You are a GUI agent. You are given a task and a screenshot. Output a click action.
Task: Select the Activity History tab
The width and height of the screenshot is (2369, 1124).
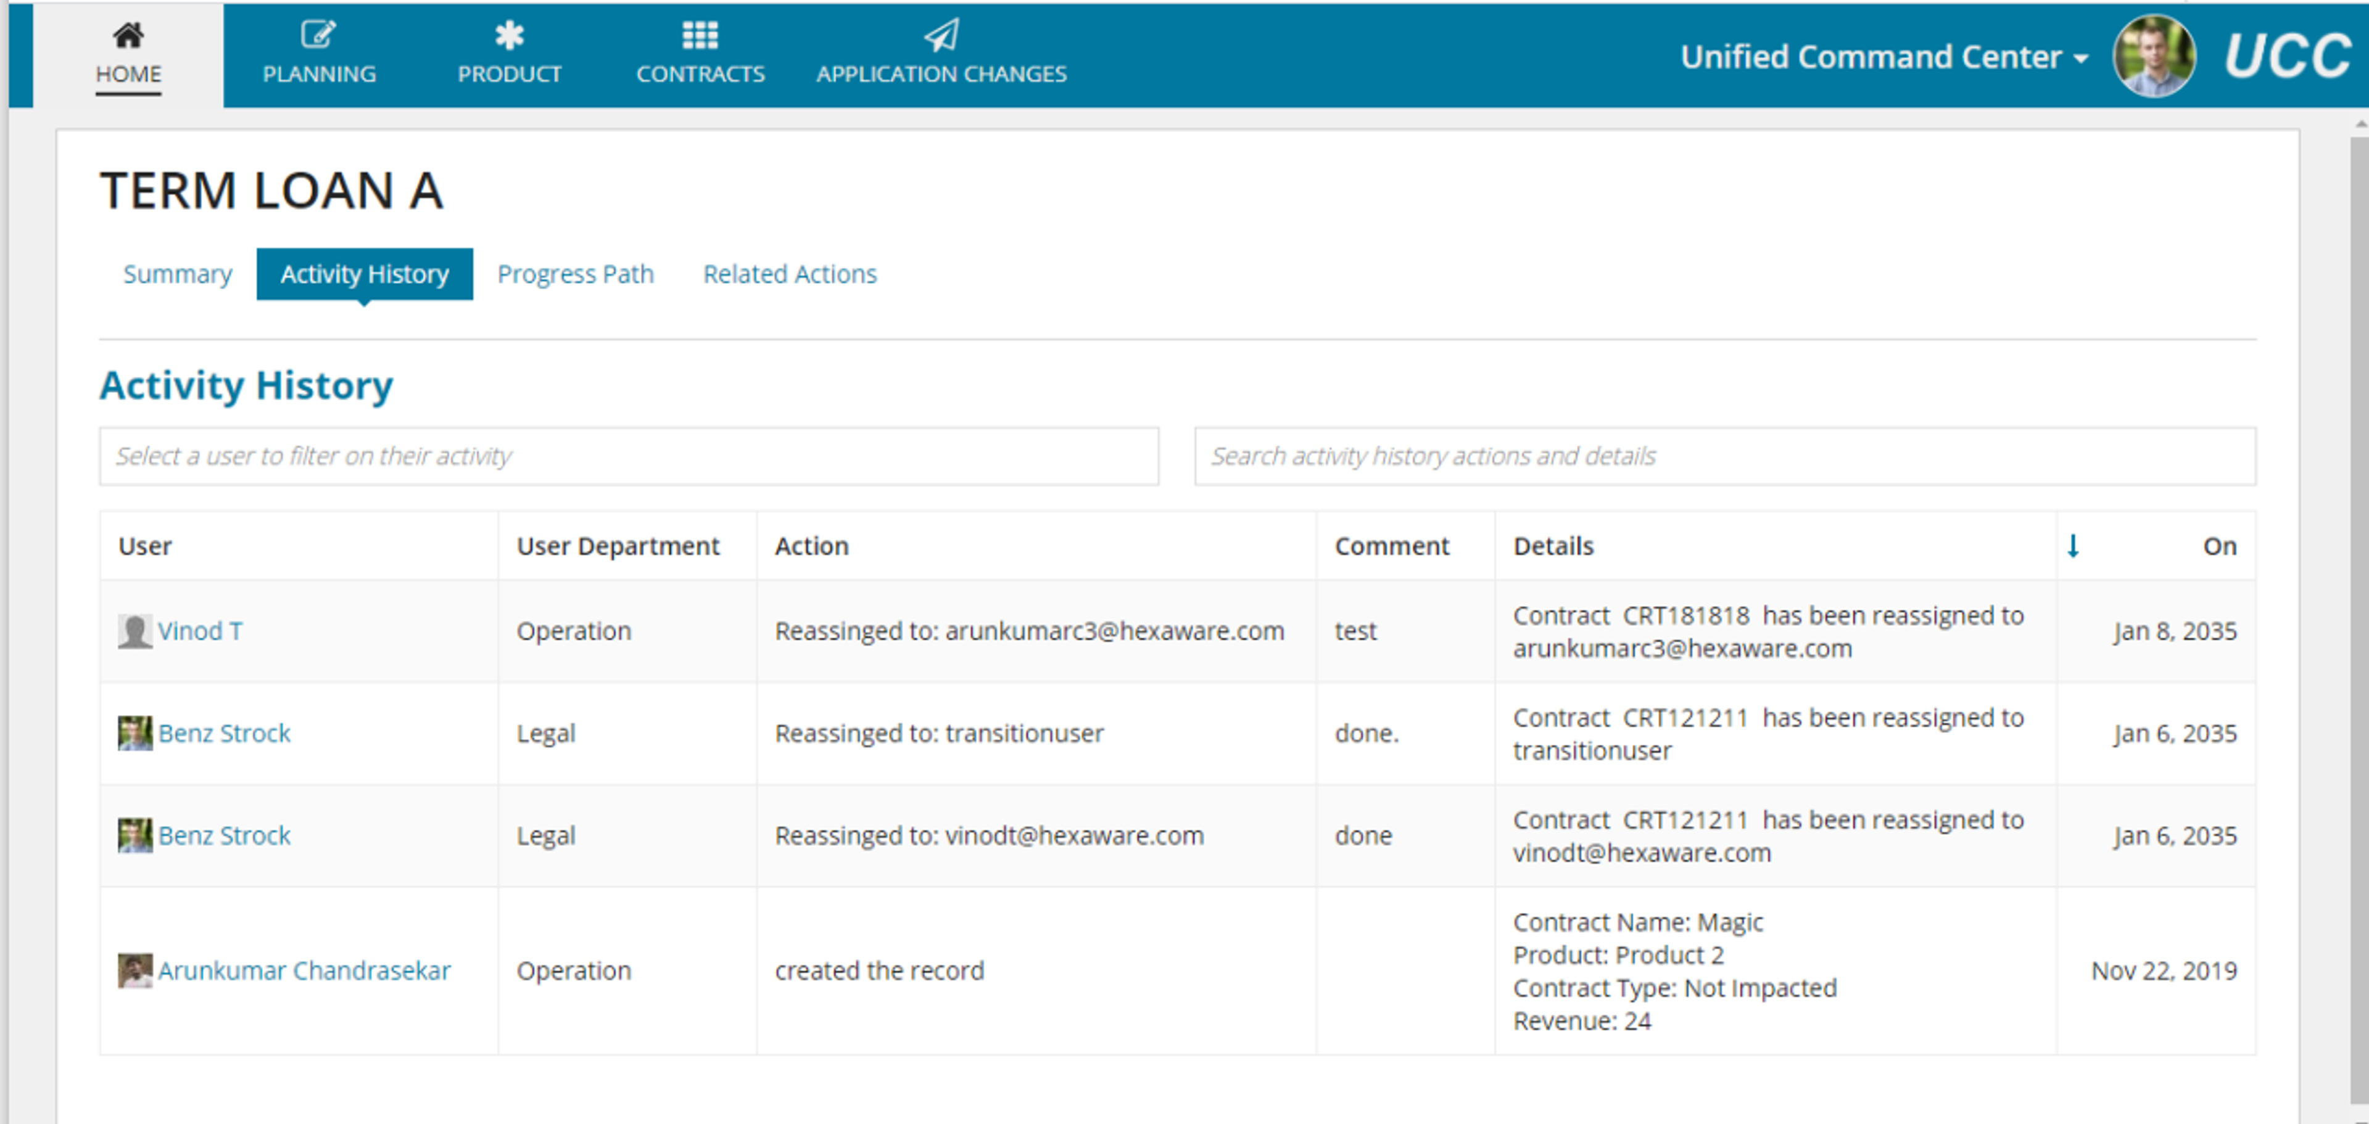click(364, 274)
